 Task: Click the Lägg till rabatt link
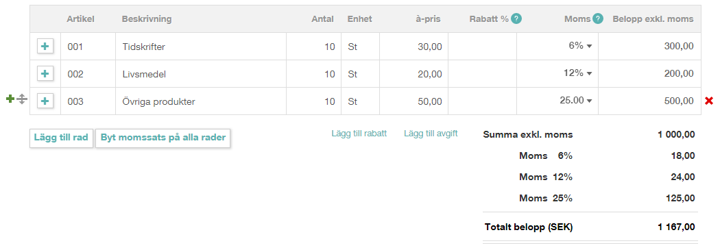click(359, 134)
